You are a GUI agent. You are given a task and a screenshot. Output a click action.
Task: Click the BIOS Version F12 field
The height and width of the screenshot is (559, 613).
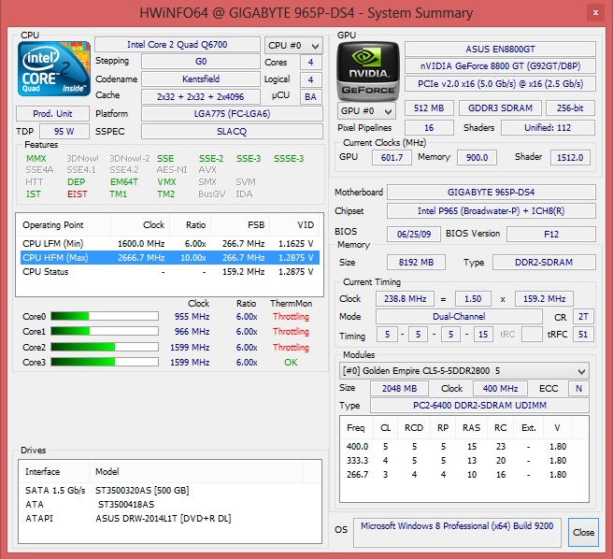[550, 235]
